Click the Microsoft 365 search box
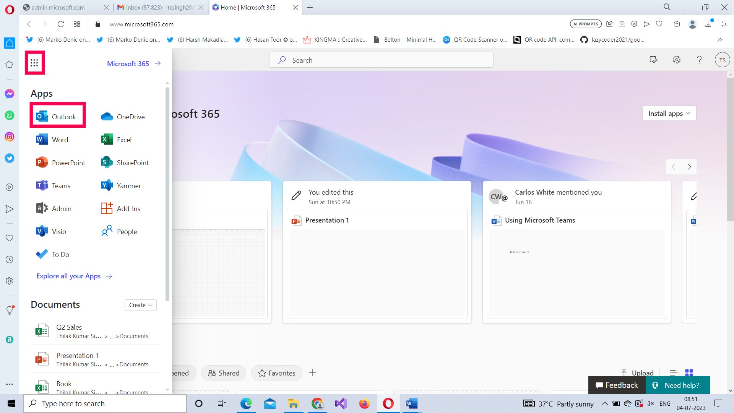 point(381,60)
